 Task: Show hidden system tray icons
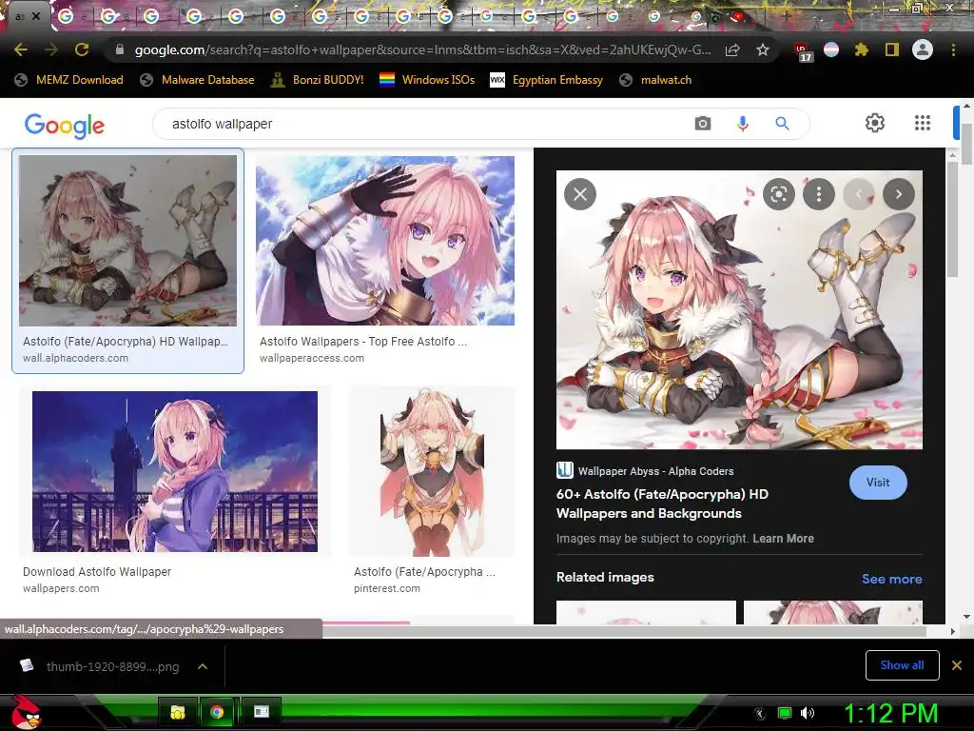[760, 713]
